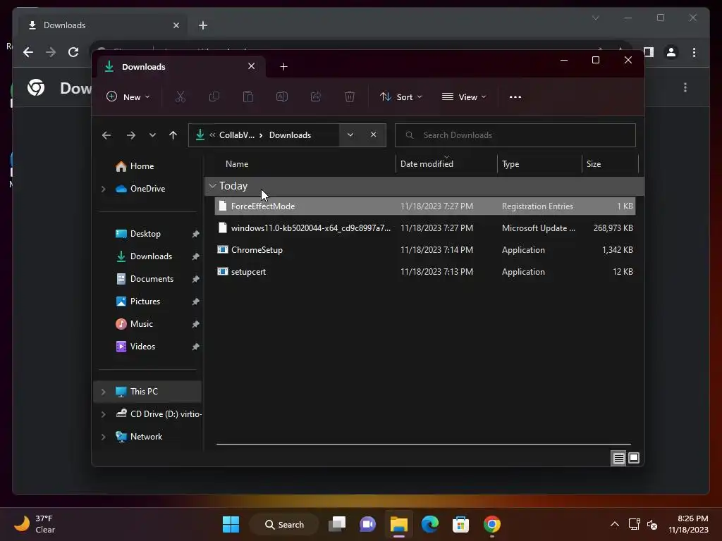Click the CollabV... breadcrumb segment
This screenshot has height=541, width=722.
pos(237,135)
